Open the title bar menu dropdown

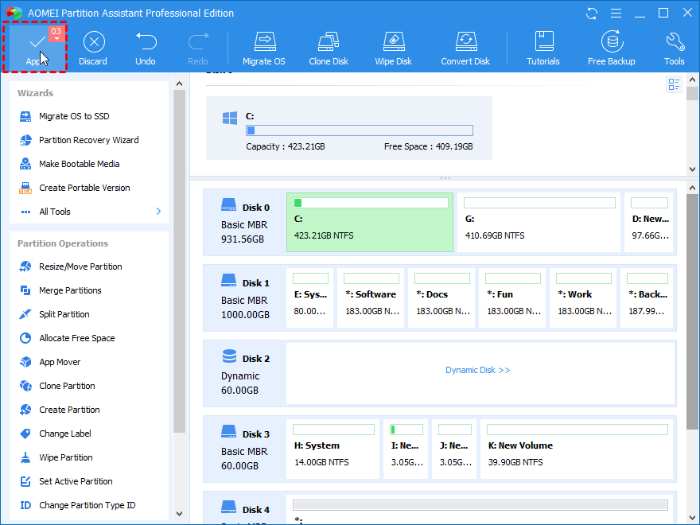pyautogui.click(x=614, y=14)
